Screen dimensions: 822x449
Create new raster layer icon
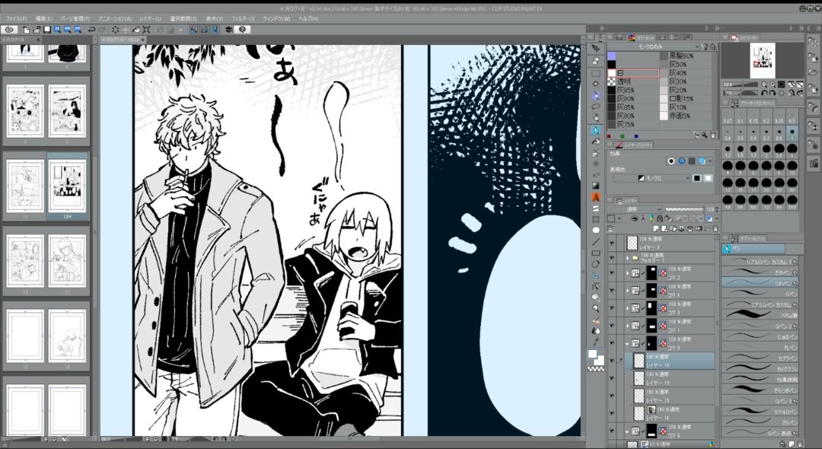pos(657,228)
